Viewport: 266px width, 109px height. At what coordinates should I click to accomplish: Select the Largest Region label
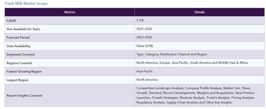click(x=17, y=80)
